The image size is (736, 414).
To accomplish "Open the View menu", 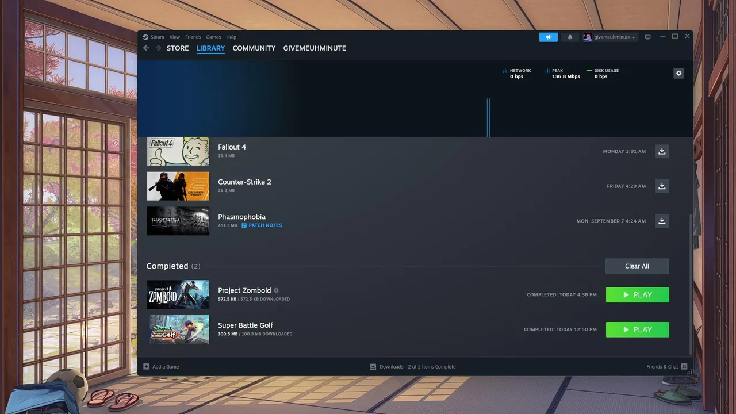I will (175, 37).
